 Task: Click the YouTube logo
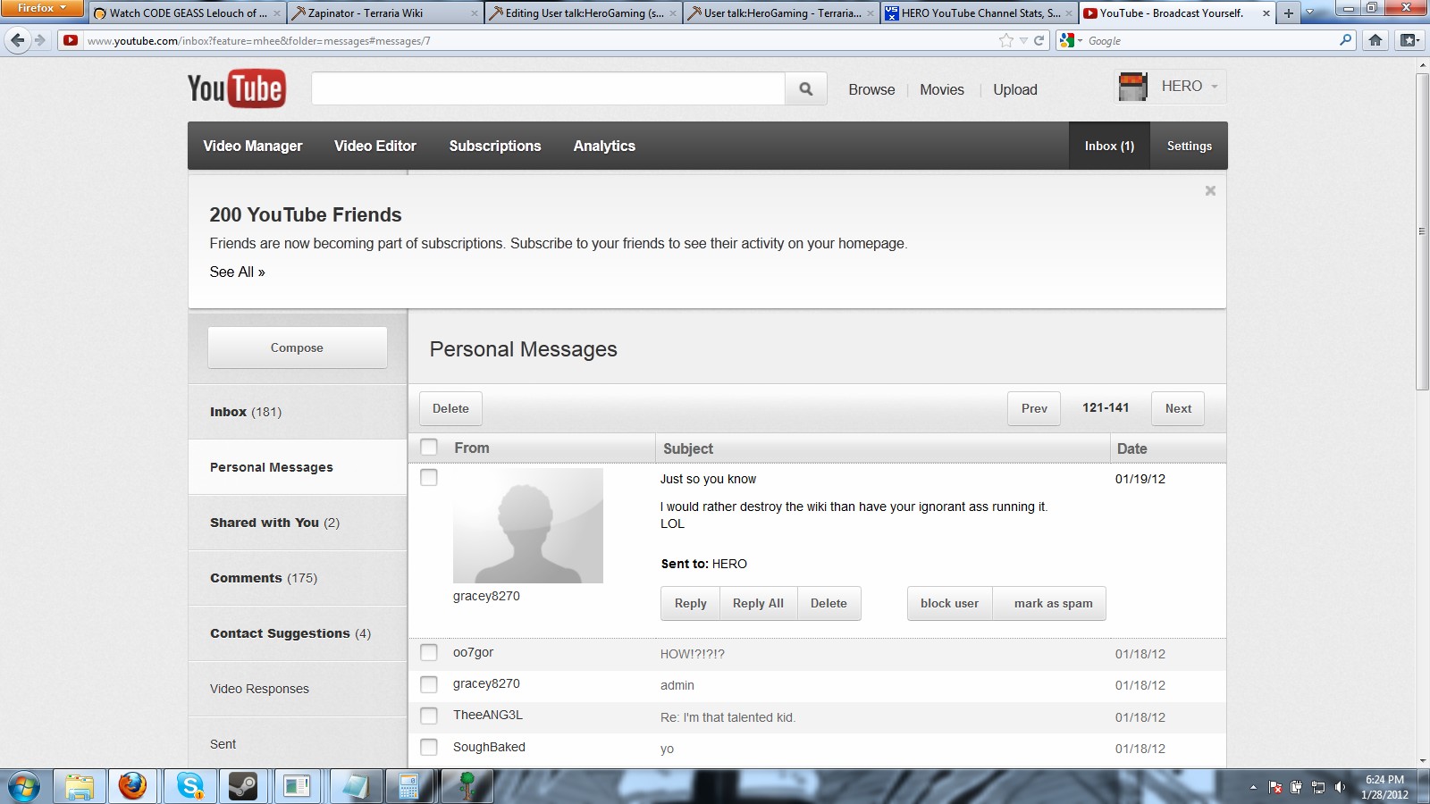[x=237, y=88]
